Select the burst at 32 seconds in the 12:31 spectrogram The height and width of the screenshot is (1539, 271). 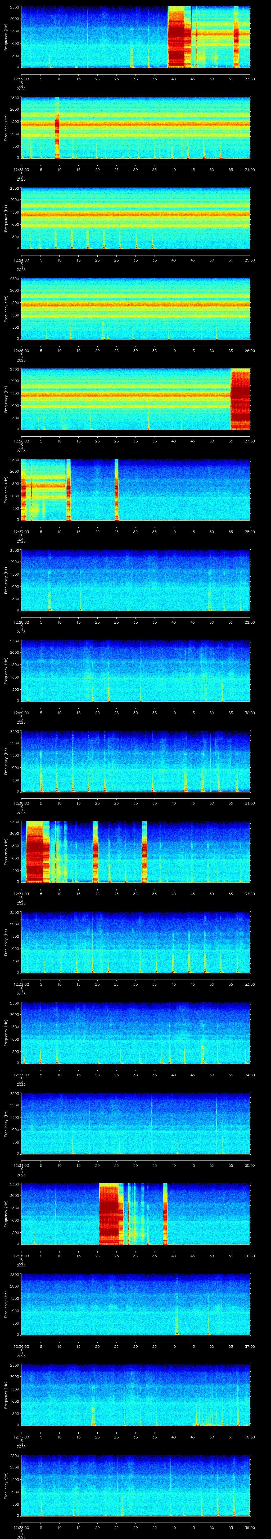(x=144, y=852)
